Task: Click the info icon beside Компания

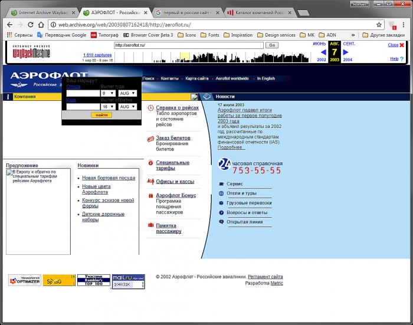Action: 8,97
